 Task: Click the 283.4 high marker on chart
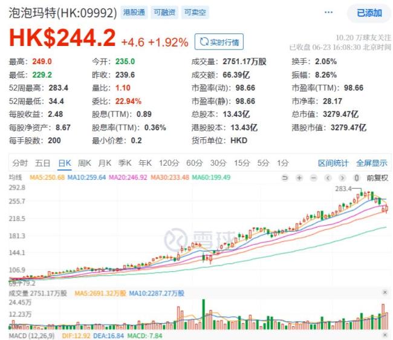coord(343,189)
